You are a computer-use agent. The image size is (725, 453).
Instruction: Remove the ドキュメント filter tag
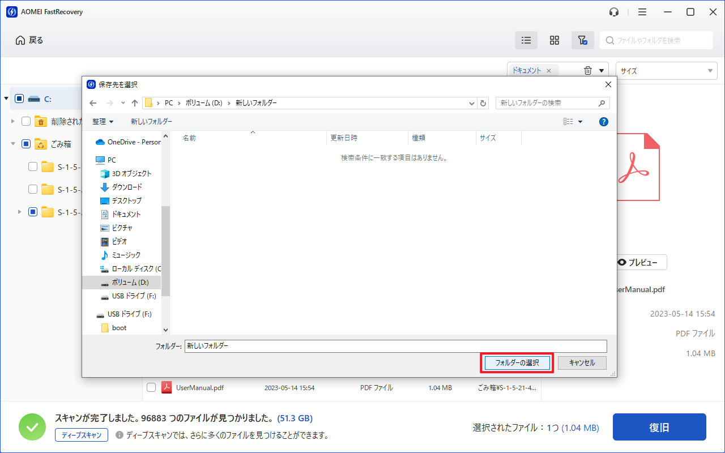point(549,71)
